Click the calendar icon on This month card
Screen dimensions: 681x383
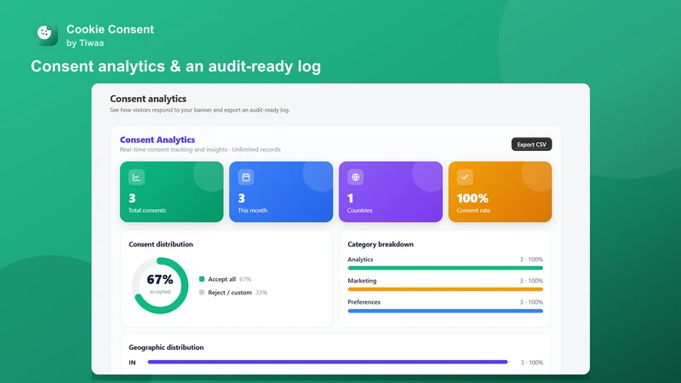coord(246,177)
